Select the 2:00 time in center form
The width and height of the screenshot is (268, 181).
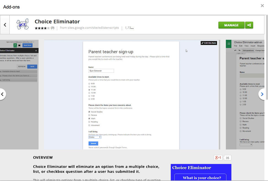[x=89, y=99]
